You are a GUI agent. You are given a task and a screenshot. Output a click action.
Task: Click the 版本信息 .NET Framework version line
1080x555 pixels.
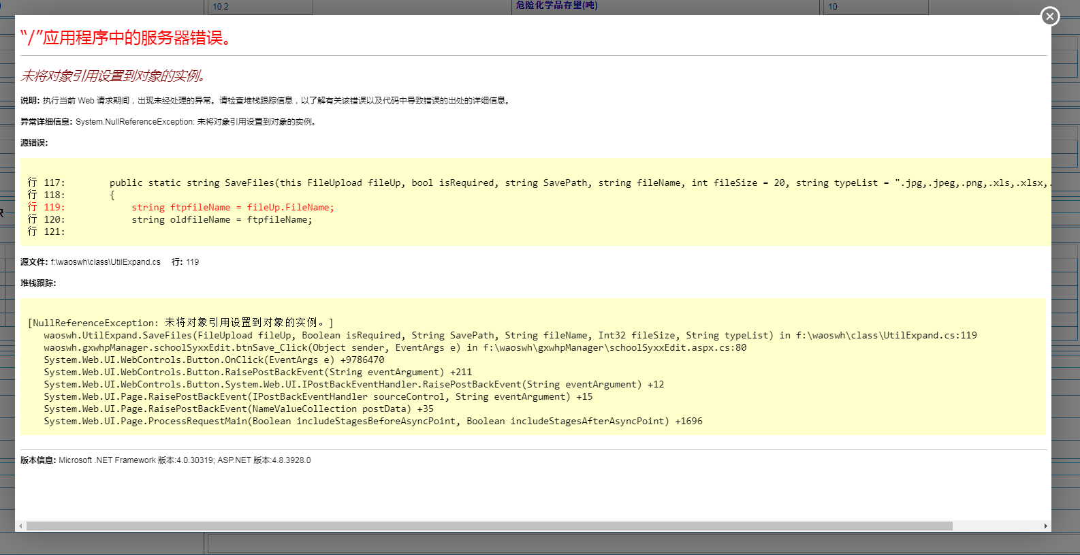165,460
